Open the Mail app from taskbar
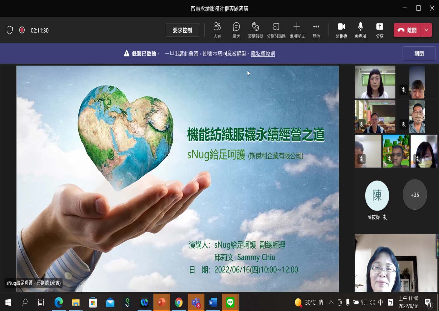The height and width of the screenshot is (311, 439). (110, 302)
